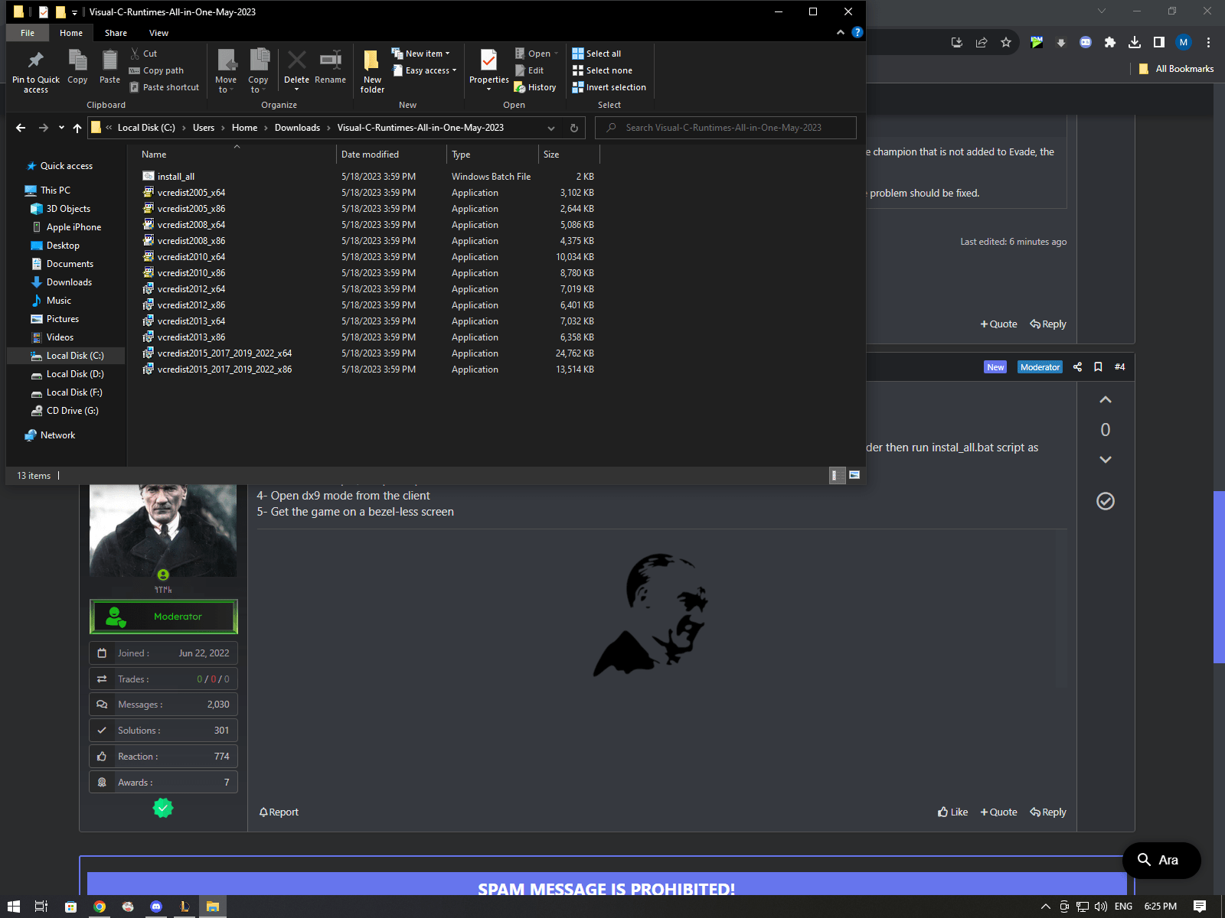Open Explorer help question mark icon

click(857, 32)
